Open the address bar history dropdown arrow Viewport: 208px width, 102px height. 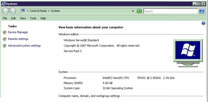click(133, 11)
